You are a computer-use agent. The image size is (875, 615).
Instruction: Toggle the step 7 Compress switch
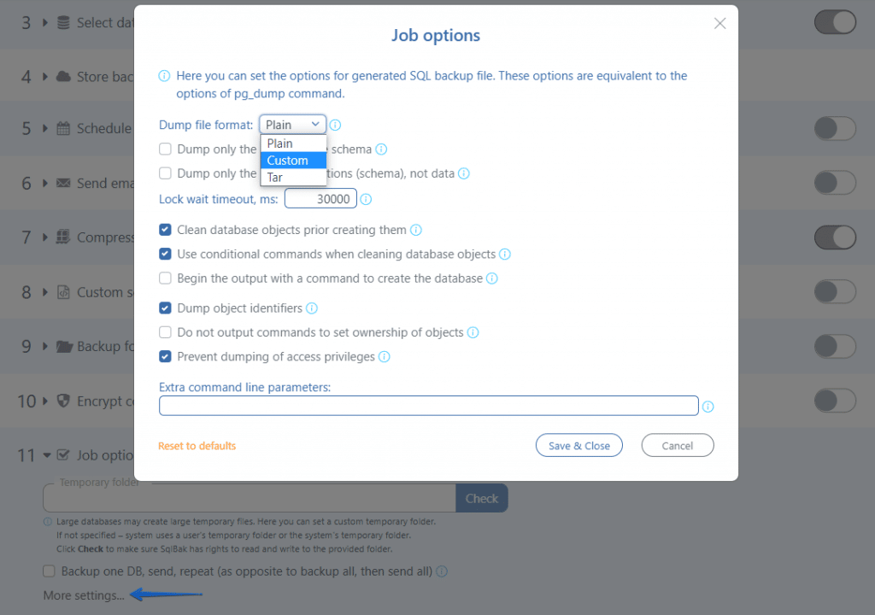coord(835,237)
